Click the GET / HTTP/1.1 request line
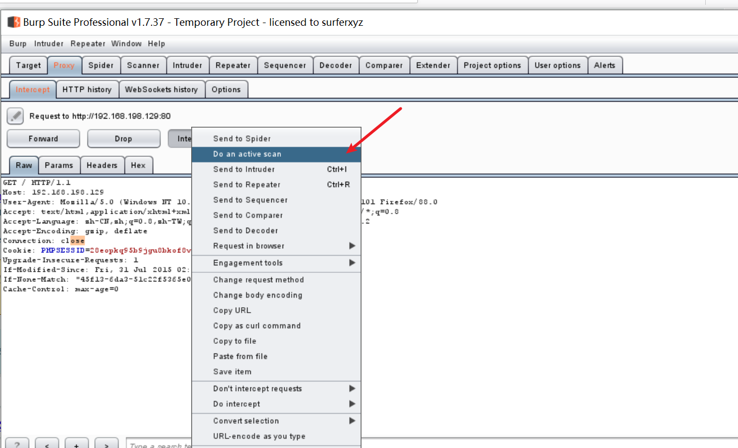This screenshot has height=448, width=738. click(x=37, y=183)
